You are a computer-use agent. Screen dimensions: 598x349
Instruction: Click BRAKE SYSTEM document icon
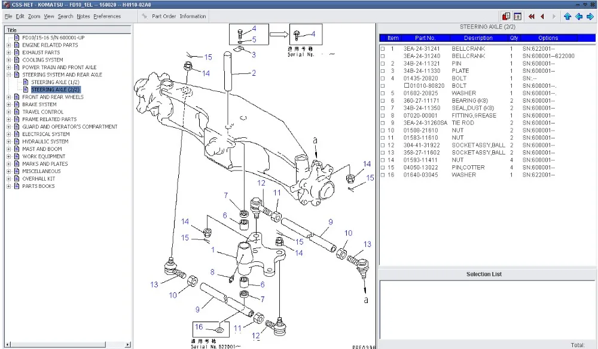[x=17, y=104]
